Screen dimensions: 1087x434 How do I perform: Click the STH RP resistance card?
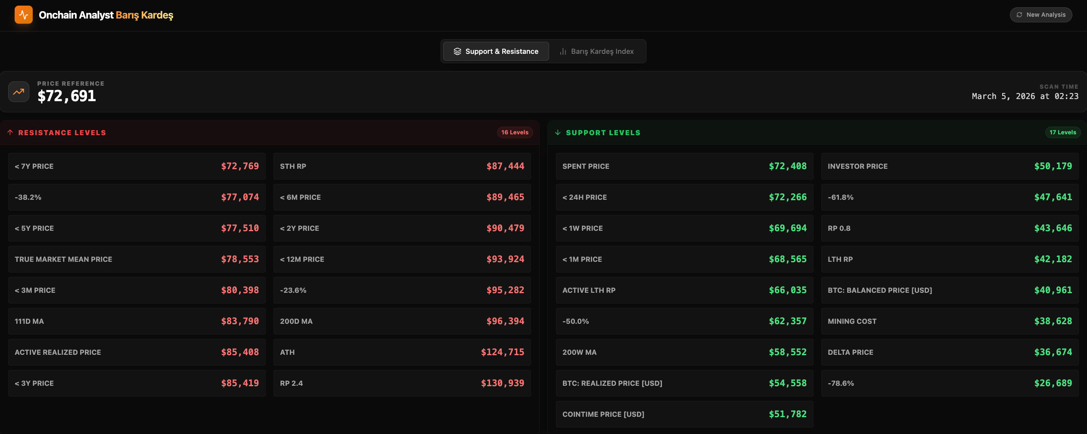(402, 166)
